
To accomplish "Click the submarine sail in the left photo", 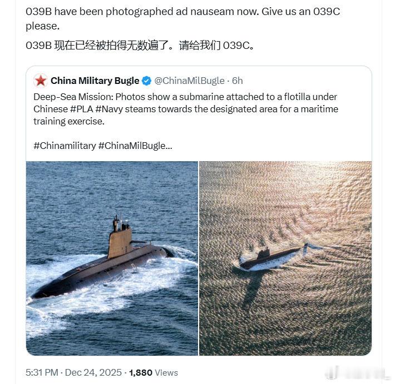I will click(120, 239).
